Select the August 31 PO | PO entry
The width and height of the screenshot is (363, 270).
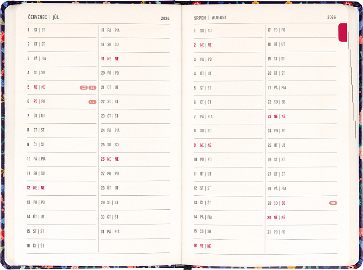click(276, 232)
